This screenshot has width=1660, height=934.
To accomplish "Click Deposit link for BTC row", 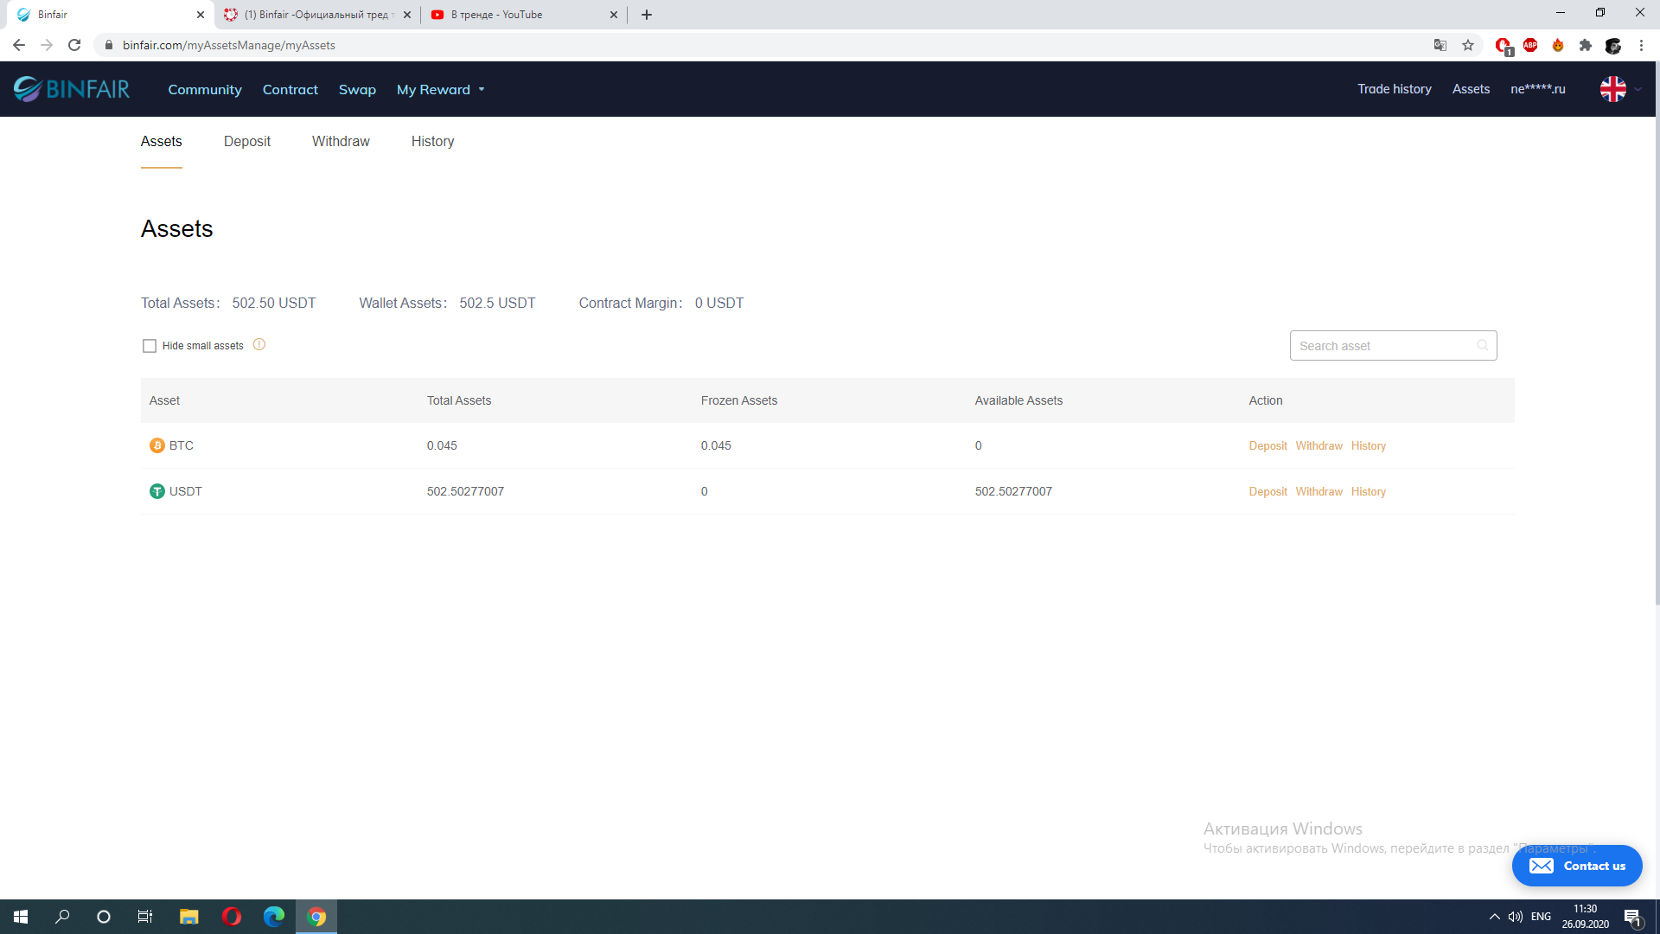I will (x=1267, y=446).
